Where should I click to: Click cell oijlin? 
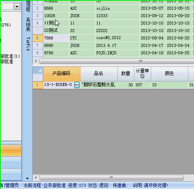117,9
